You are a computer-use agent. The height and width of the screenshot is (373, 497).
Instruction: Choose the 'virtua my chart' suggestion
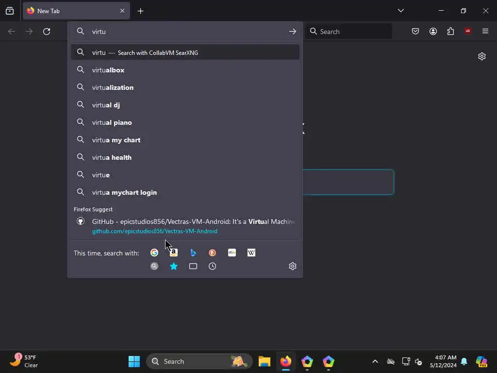[185, 139]
